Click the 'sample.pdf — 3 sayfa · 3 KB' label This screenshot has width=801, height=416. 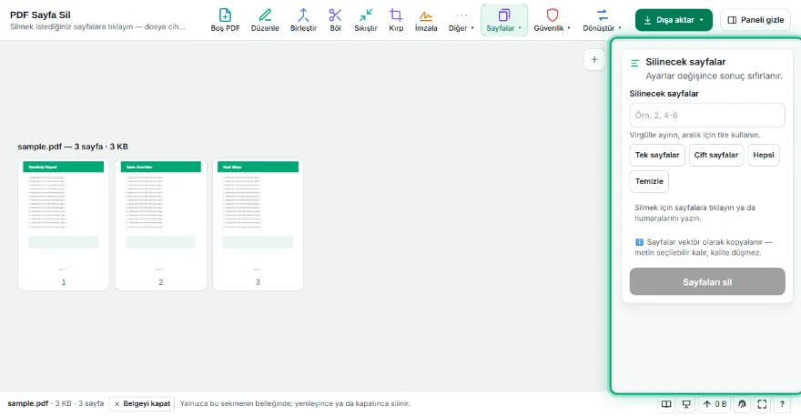pyautogui.click(x=73, y=147)
